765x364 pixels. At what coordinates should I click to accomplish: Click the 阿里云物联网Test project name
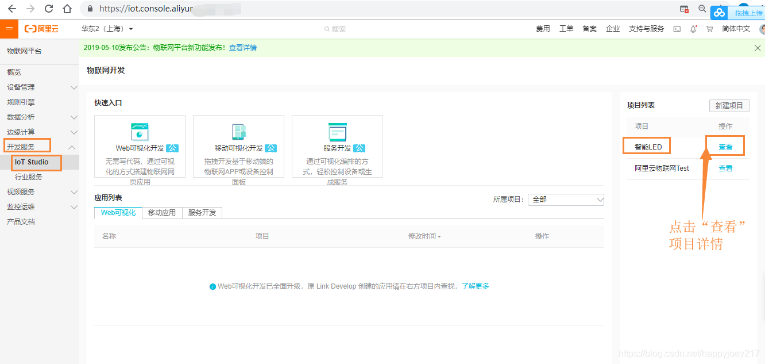(x=662, y=168)
